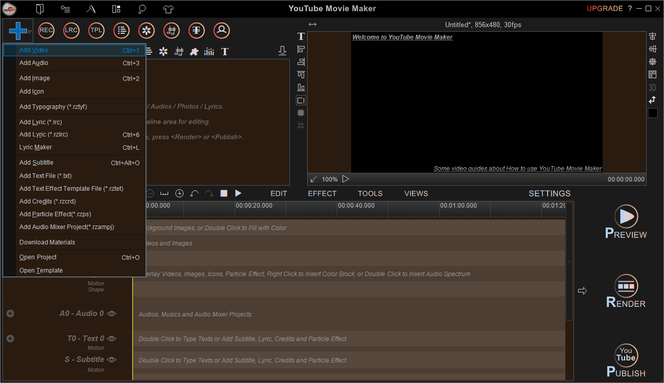
Task: Click the circled list icon in top row
Action: [x=121, y=30]
